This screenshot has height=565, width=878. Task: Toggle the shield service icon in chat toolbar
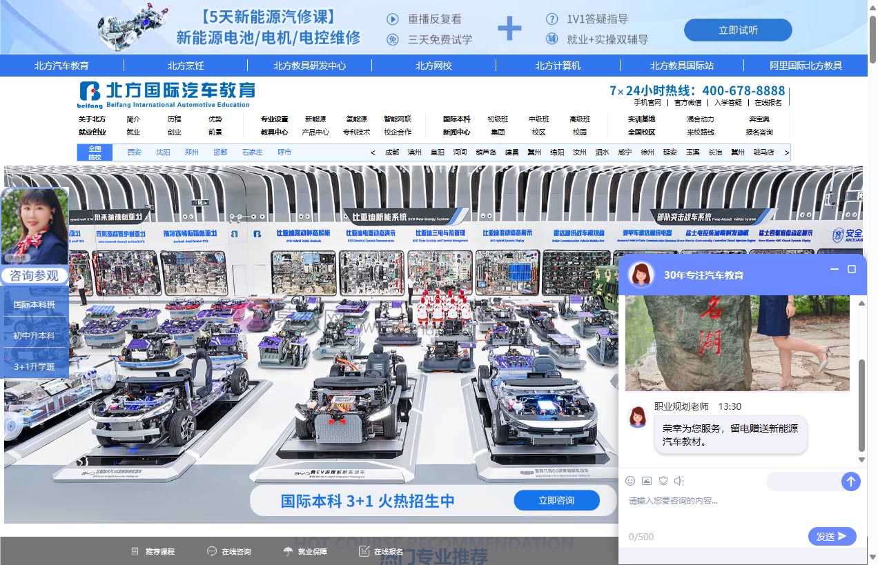click(663, 481)
